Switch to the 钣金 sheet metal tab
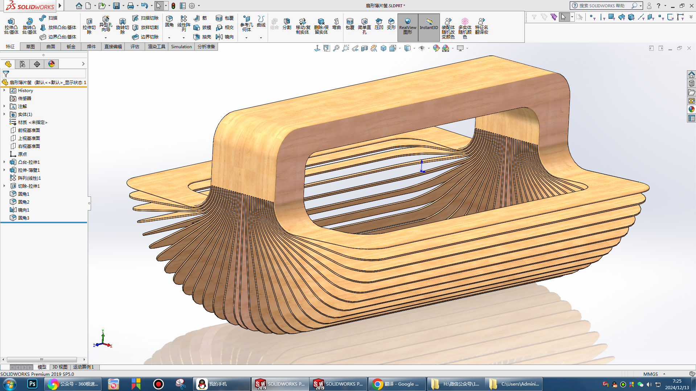The image size is (696, 391). point(71,47)
